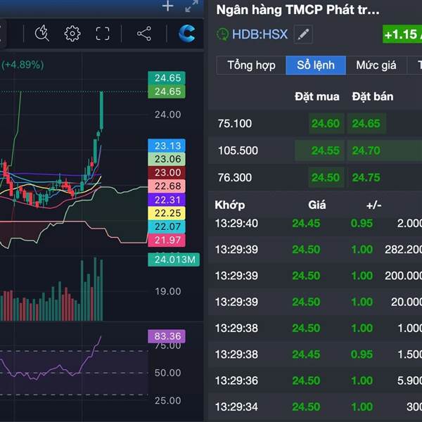The width and height of the screenshot is (422, 422).
Task: Click 50.00 RSI axis label
Action: click(167, 373)
